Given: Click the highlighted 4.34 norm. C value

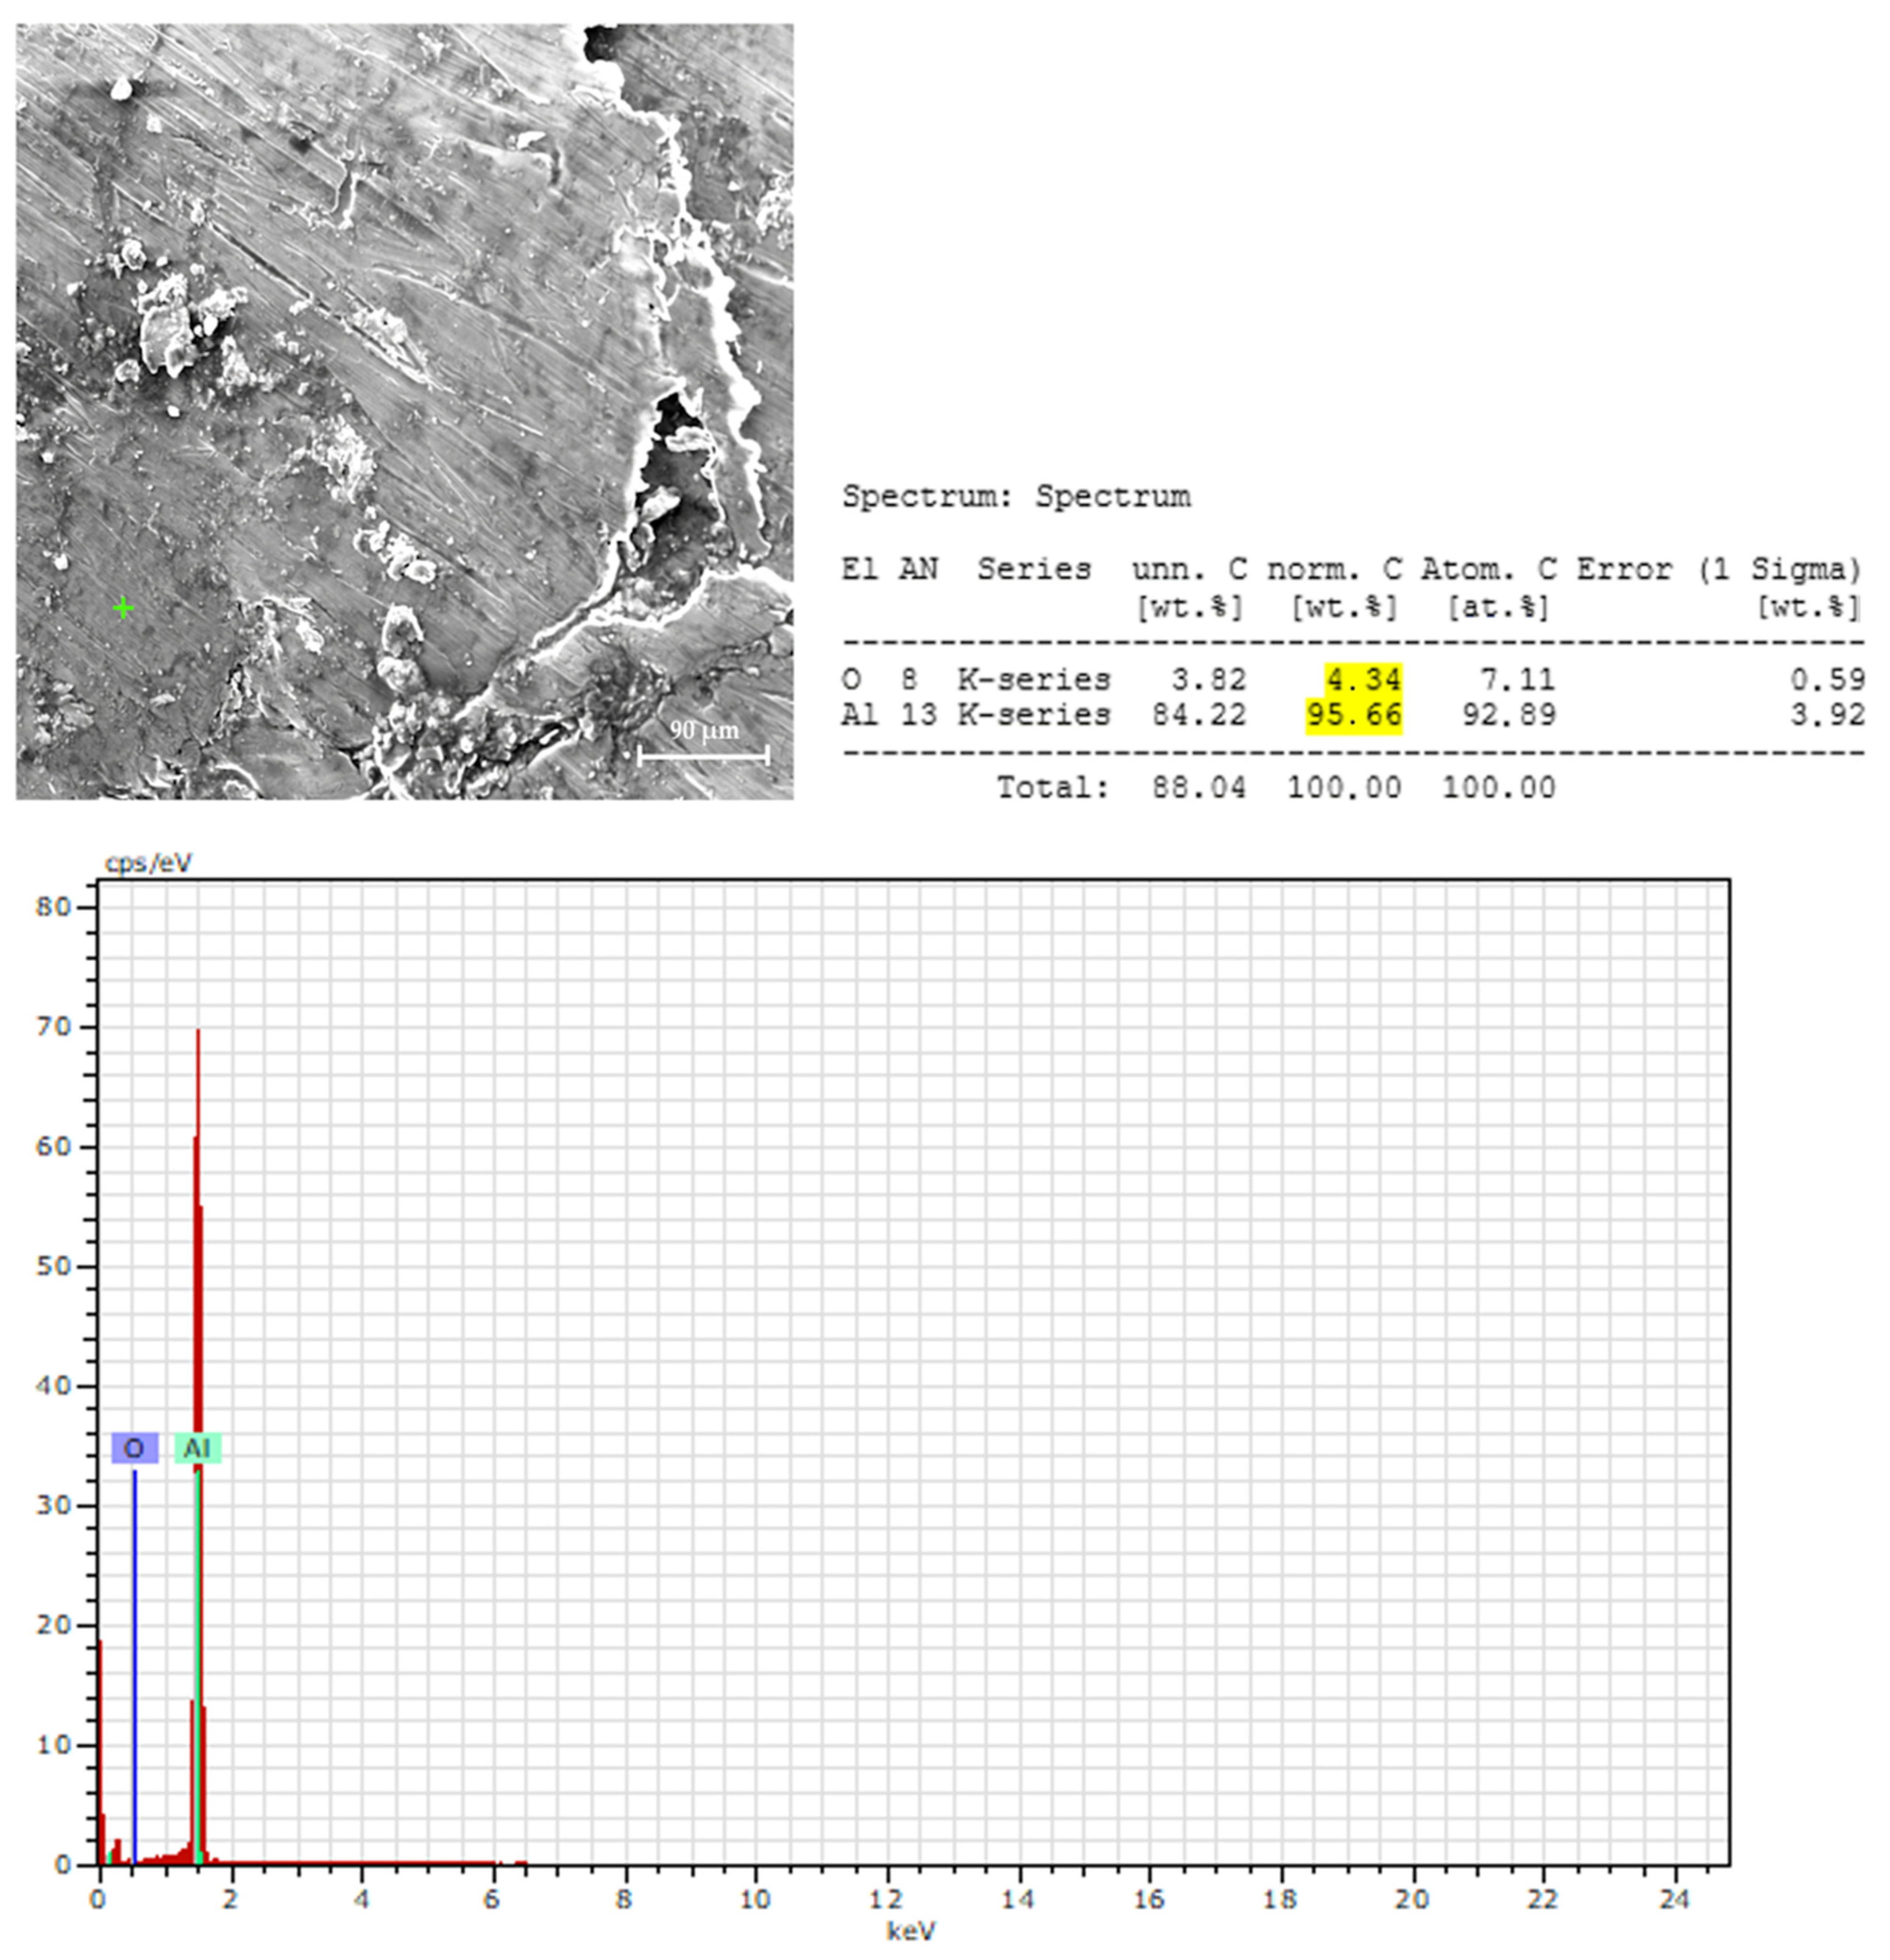Looking at the screenshot, I should pos(1363,679).
